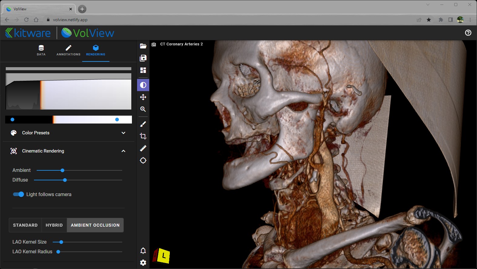Collapse the Cinematic Rendering chevron

(123, 151)
